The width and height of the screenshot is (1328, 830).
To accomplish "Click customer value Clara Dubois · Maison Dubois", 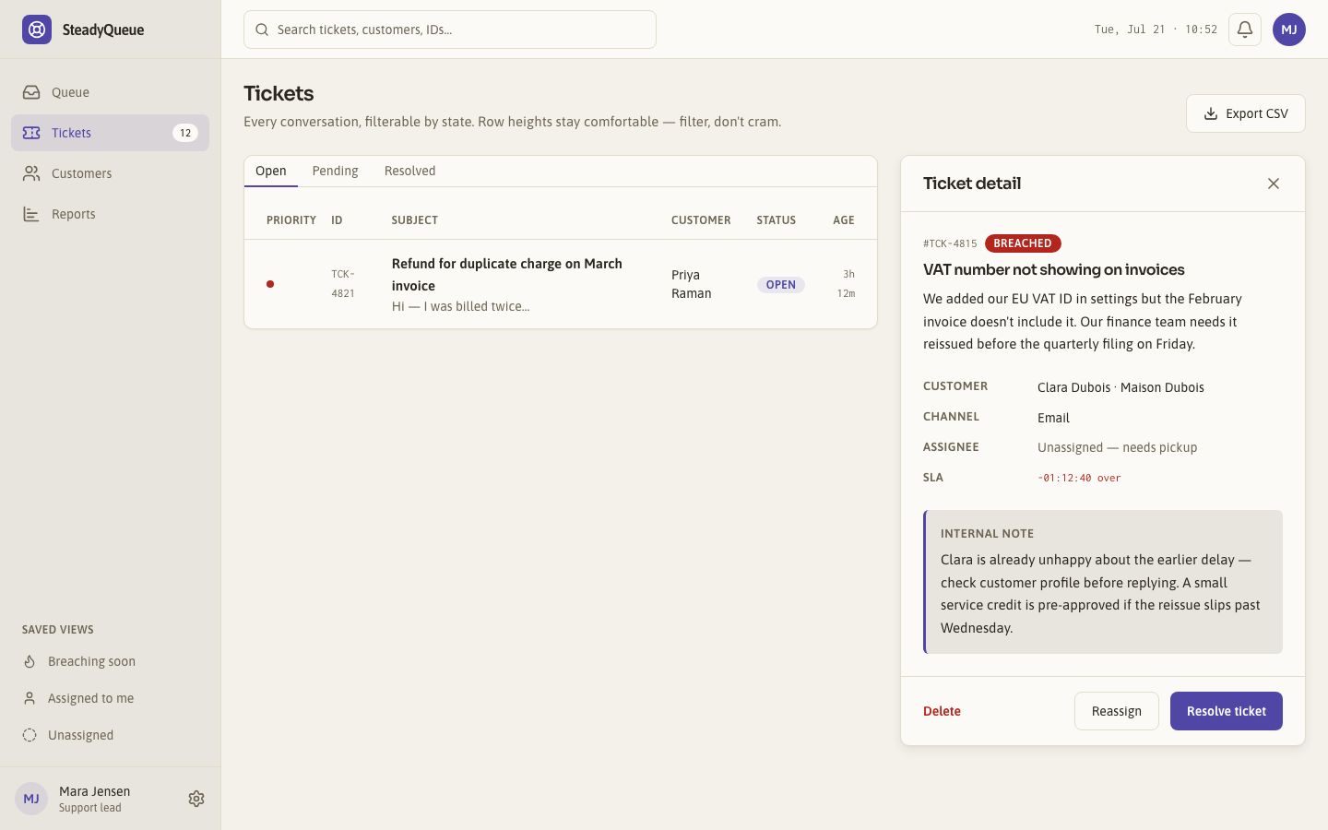I will [x=1120, y=387].
